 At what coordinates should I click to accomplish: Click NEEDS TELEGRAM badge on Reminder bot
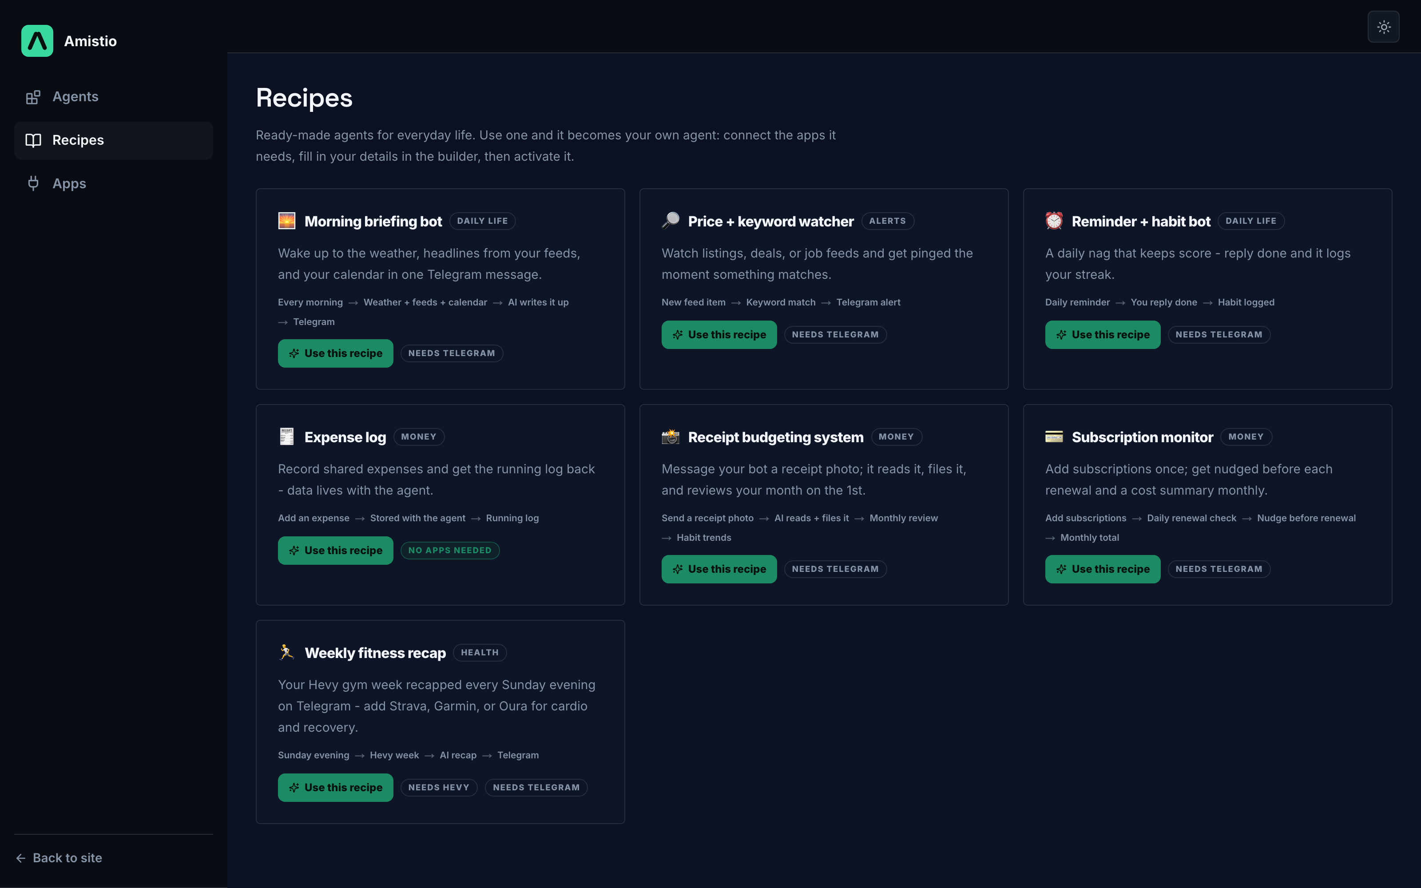point(1219,335)
